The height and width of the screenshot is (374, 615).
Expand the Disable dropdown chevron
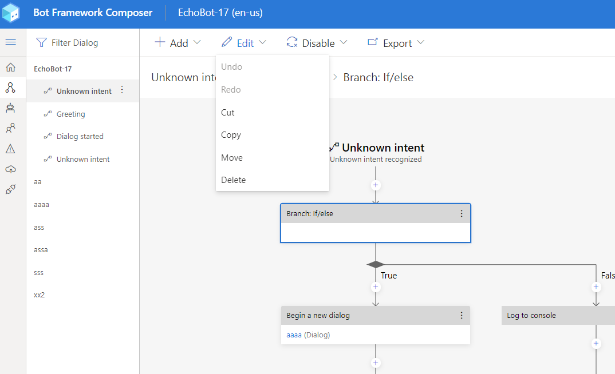coord(344,42)
